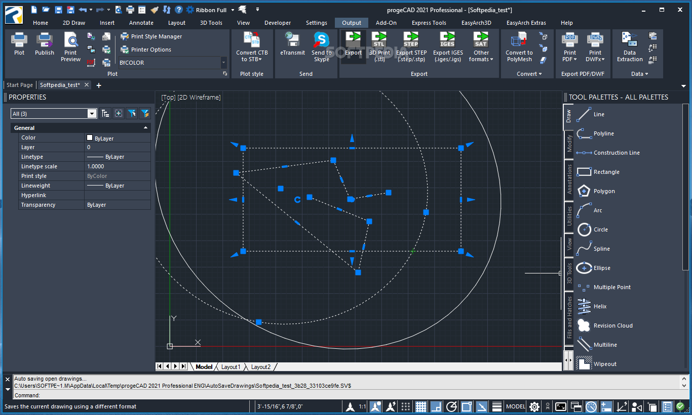Click the Save icon in quick access toolbar

58,10
